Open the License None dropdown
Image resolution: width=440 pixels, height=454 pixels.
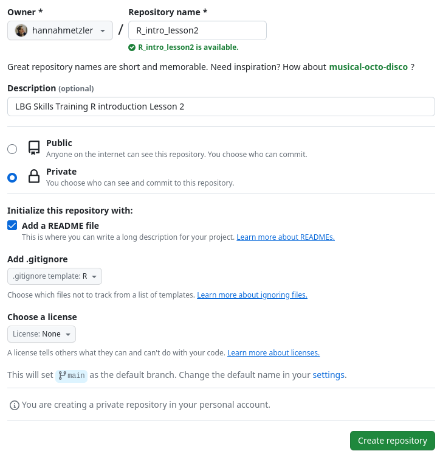tap(41, 334)
